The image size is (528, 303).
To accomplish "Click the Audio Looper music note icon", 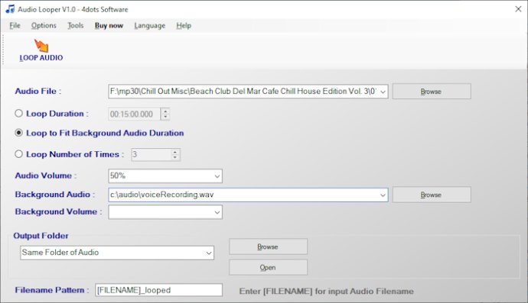I will 10,9.
